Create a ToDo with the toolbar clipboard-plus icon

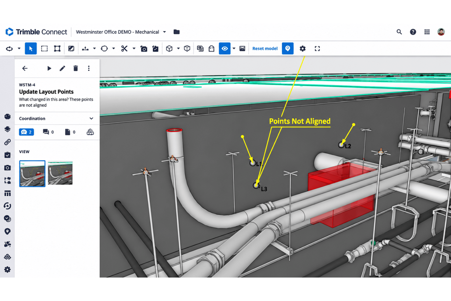click(155, 48)
